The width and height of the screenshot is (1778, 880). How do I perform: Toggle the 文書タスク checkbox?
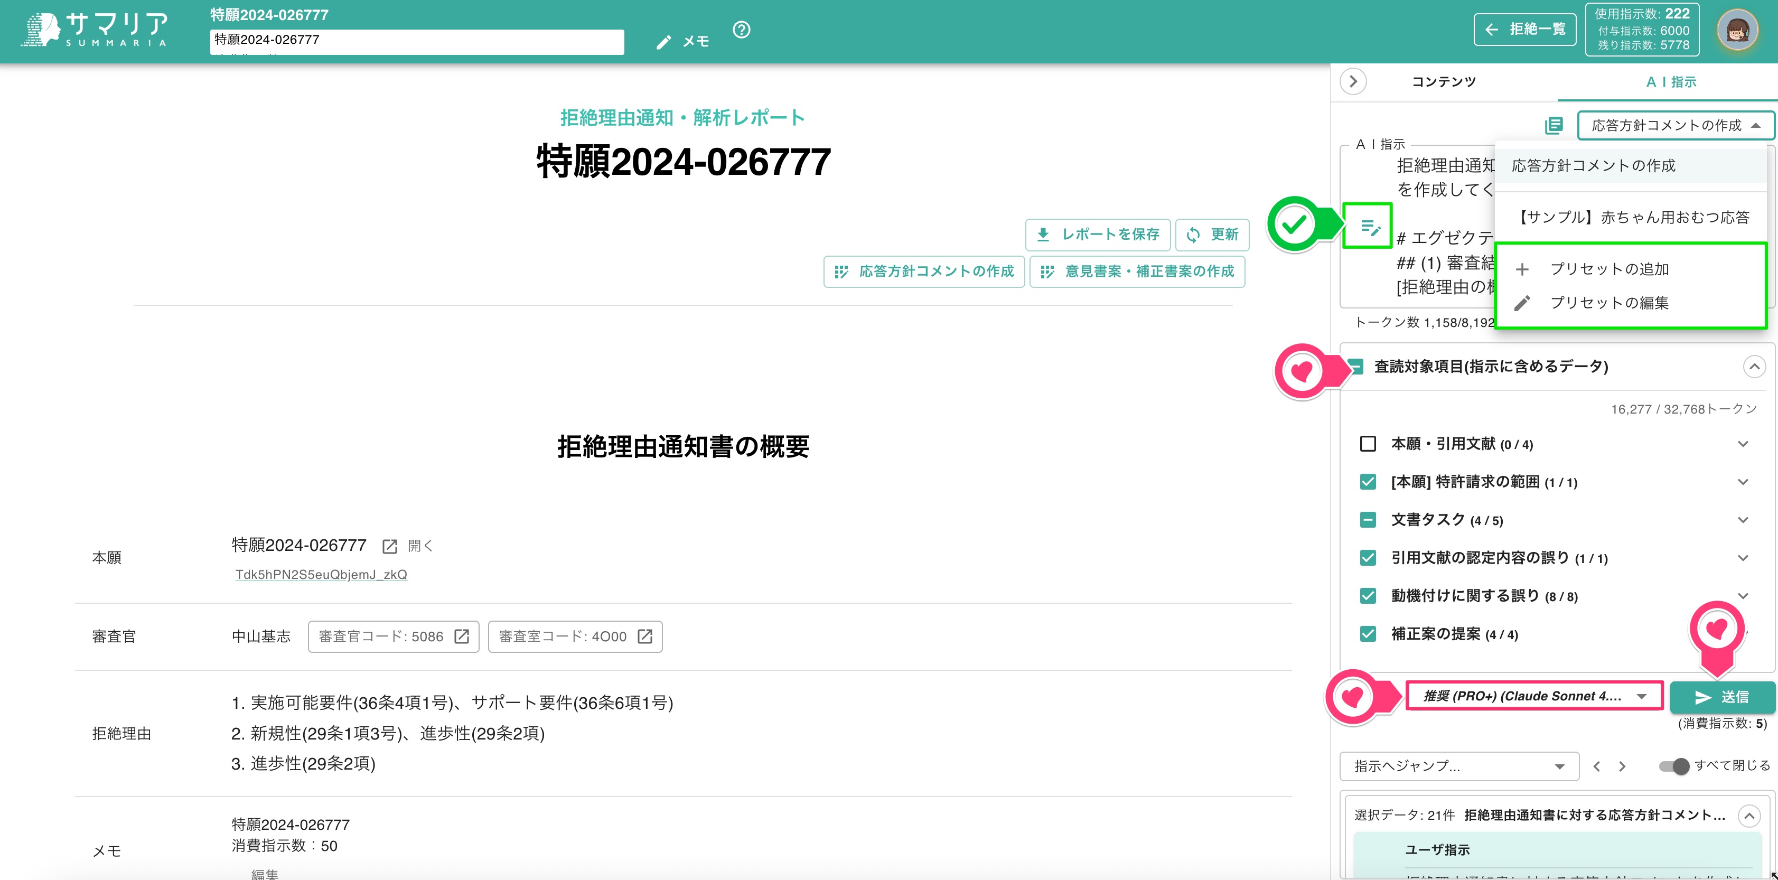[1368, 520]
